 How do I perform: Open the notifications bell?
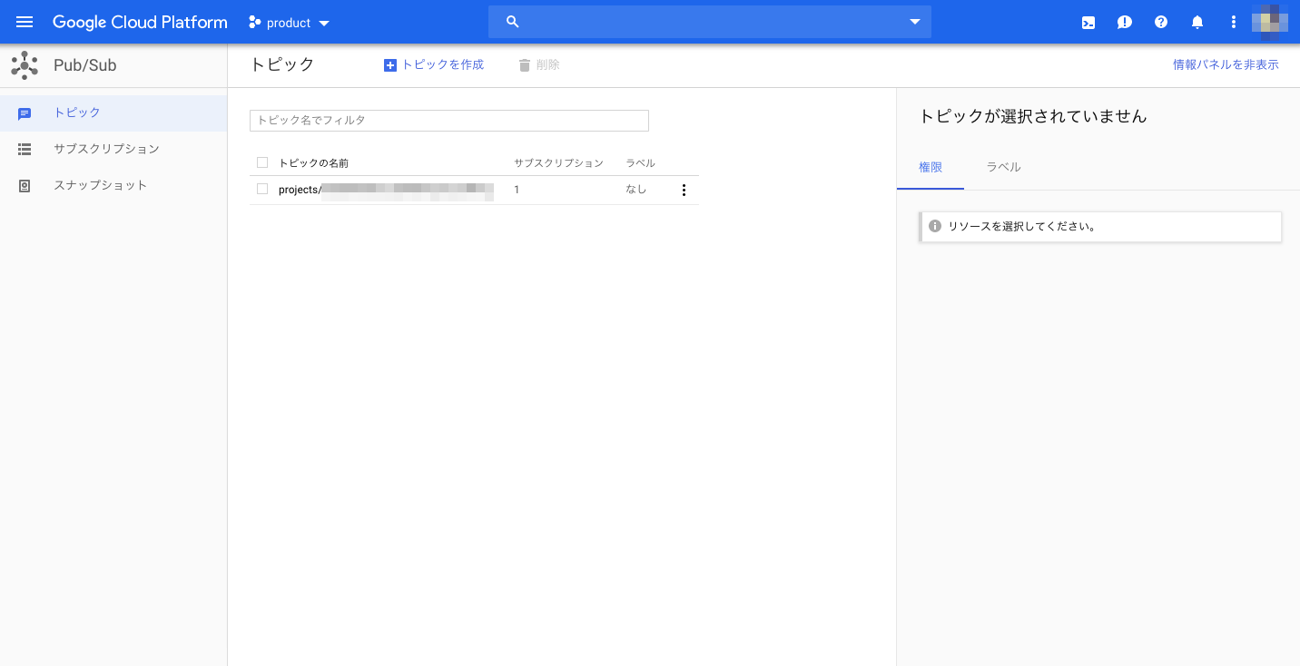point(1197,22)
